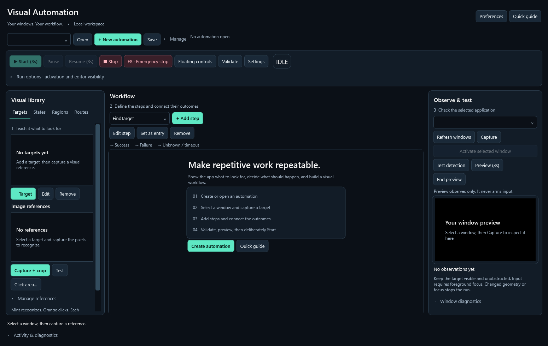The width and height of the screenshot is (548, 346).
Task: Remove the selected workflow step
Action: pyautogui.click(x=182, y=133)
